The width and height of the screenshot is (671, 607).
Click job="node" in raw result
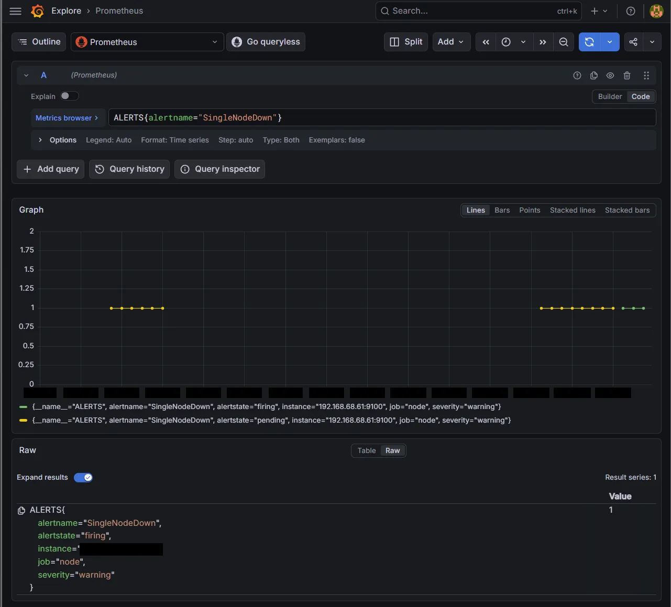pyautogui.click(x=61, y=562)
